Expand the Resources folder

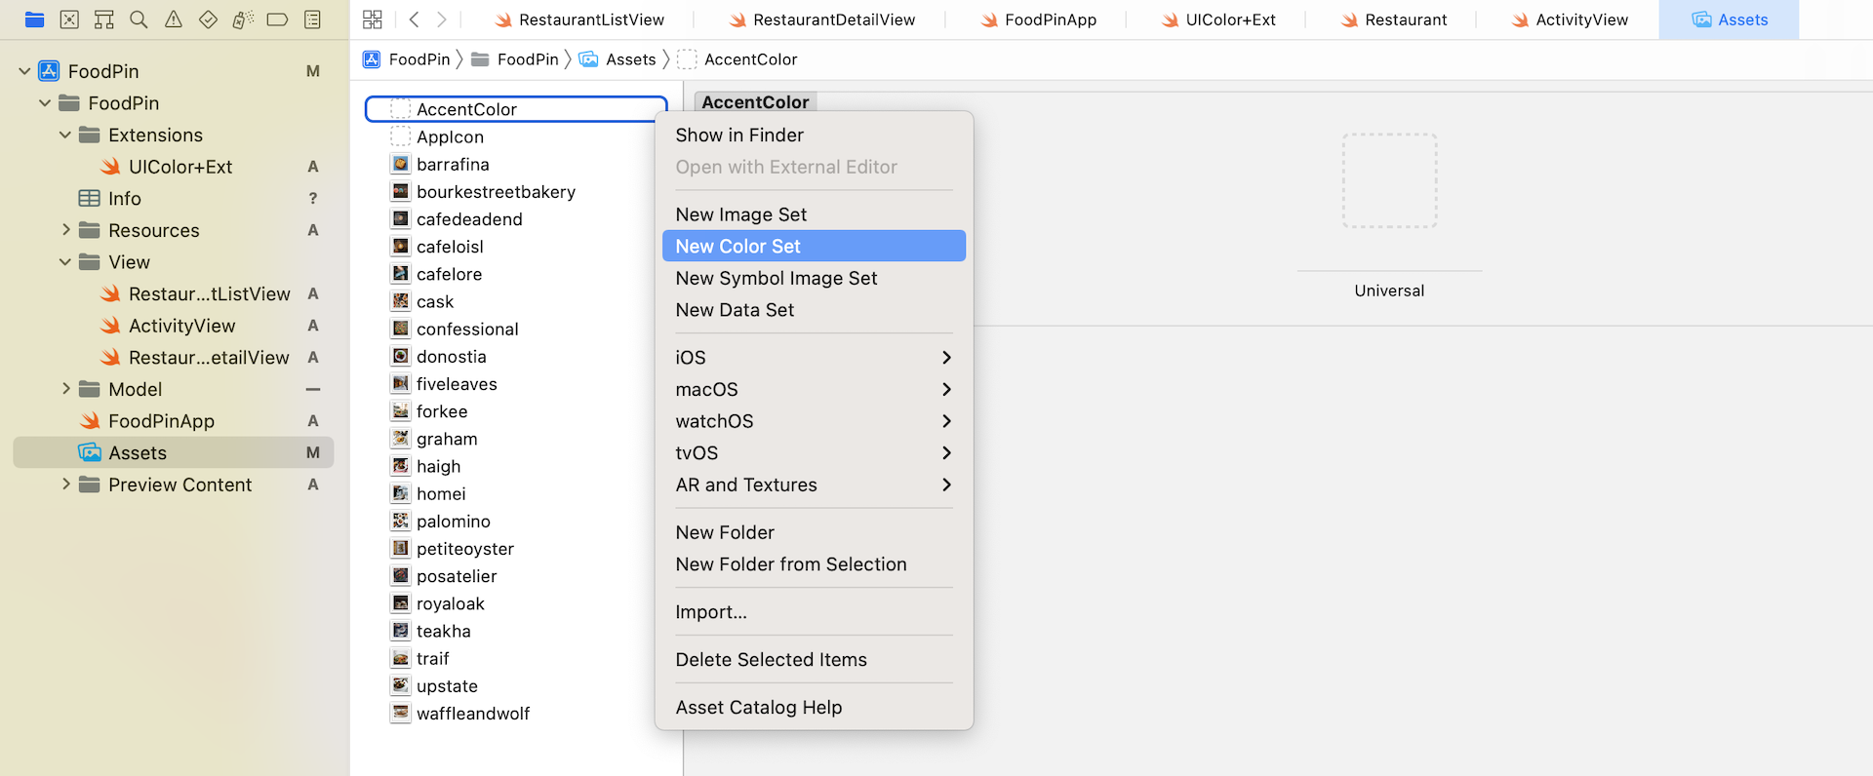pos(65,230)
